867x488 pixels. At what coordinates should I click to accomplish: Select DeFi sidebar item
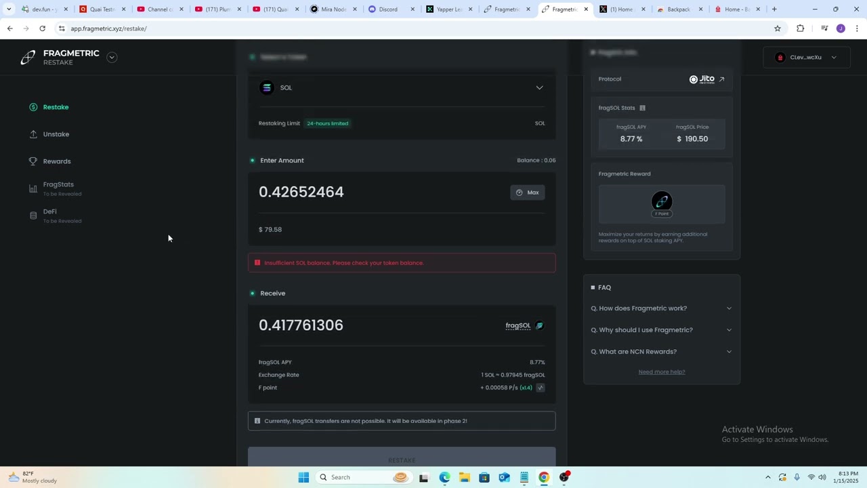point(50,211)
